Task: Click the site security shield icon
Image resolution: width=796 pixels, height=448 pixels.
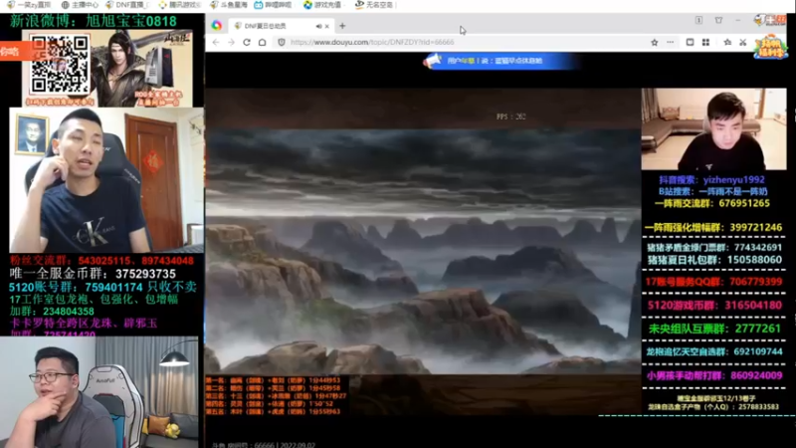Action: [x=282, y=42]
